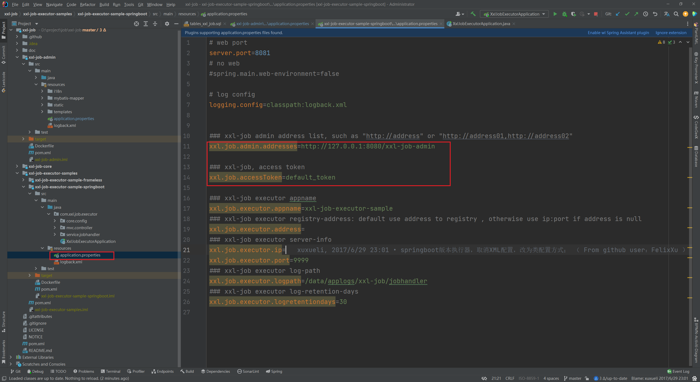Screen dimensions: 700x382
Task: Run XxlJobExecutorApplication with the green play icon
Action: pyautogui.click(x=555, y=14)
